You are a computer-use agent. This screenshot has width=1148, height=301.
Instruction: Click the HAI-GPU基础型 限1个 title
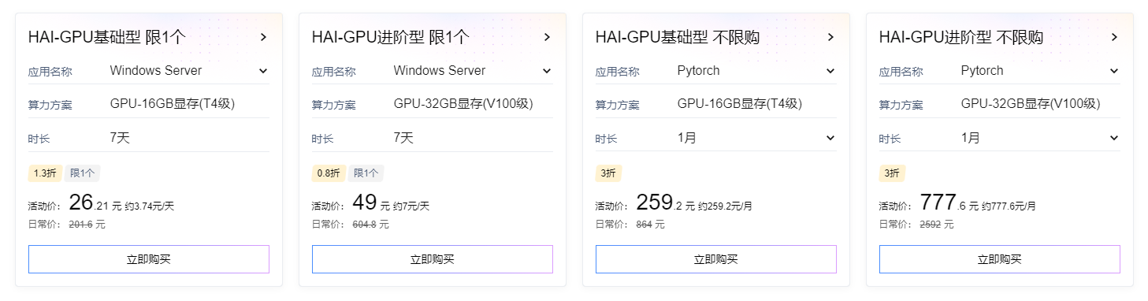tap(106, 37)
